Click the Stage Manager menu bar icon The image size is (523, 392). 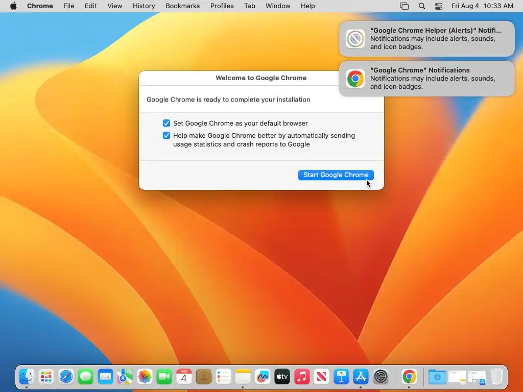pyautogui.click(x=405, y=6)
